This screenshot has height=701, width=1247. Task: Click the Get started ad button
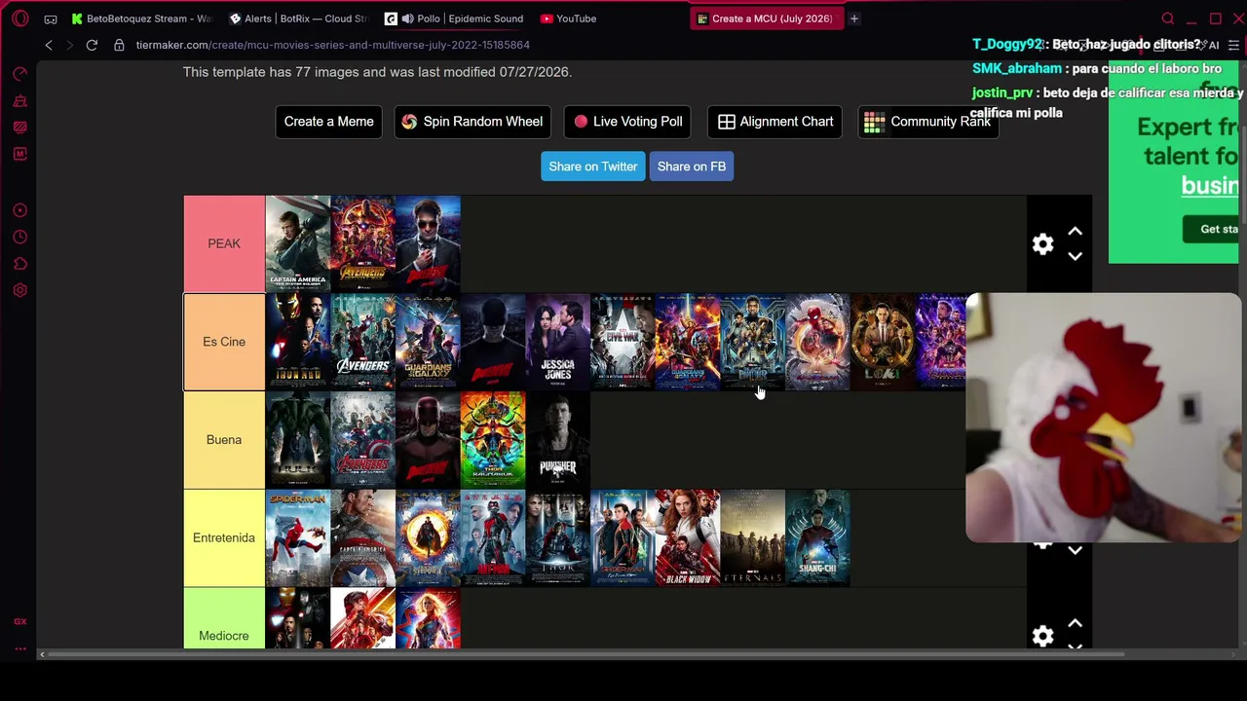(x=1212, y=230)
